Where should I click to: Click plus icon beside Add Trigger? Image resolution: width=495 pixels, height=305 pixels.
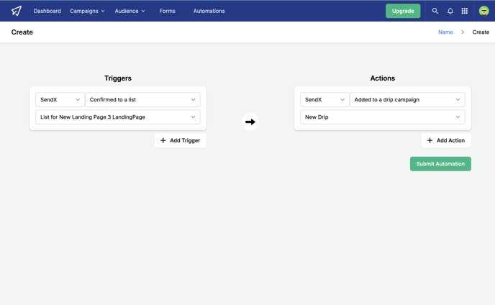click(x=163, y=140)
